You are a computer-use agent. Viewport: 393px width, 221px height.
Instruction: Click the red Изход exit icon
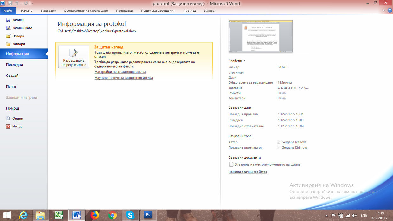[x=9, y=127]
